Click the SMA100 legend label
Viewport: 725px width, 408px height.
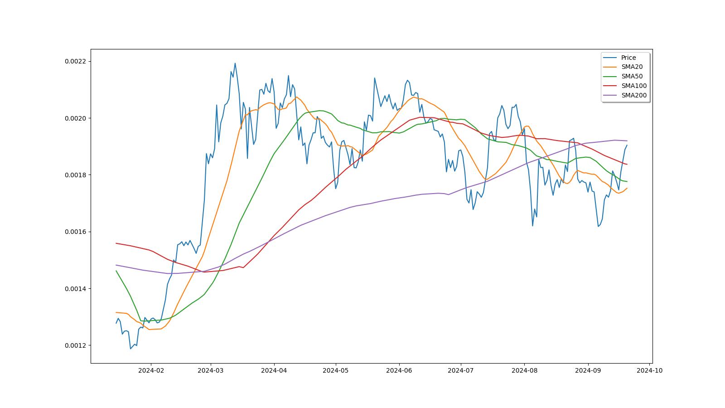tap(634, 86)
